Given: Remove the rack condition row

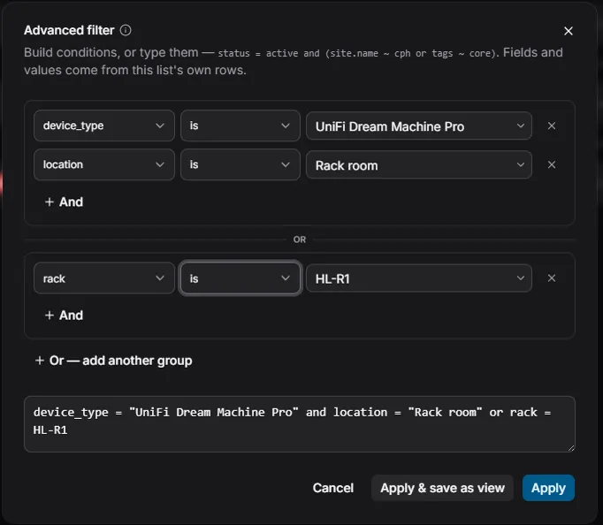Looking at the screenshot, I should click(552, 278).
